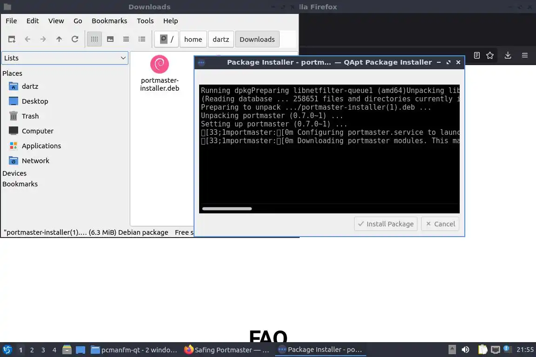Screen dimensions: 536x357
Task: Go forward in the file manager
Action: click(x=43, y=40)
